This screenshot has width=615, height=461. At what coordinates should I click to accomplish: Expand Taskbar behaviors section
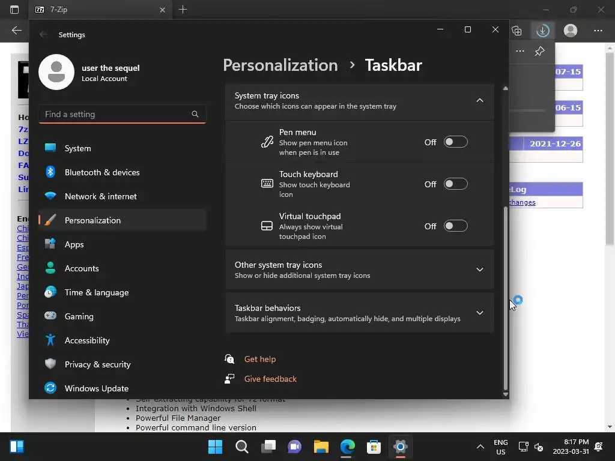(359, 313)
